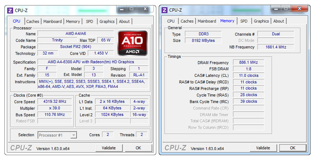This screenshot has height=163, width=315.
Task: Click the RAS# Precharge (tRP) value 11 clocks
Action: 248,88
